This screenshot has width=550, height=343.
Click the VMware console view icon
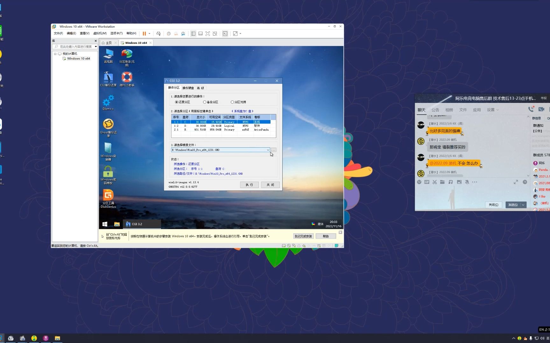225,34
